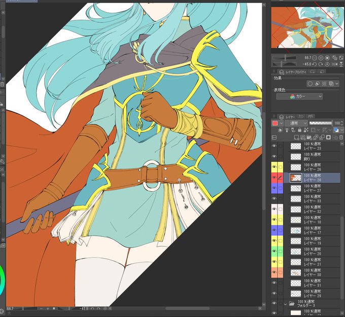Screen dimensions: 345x317
Task: Hide レイヤー 27 eye toggle
Action: (274, 188)
